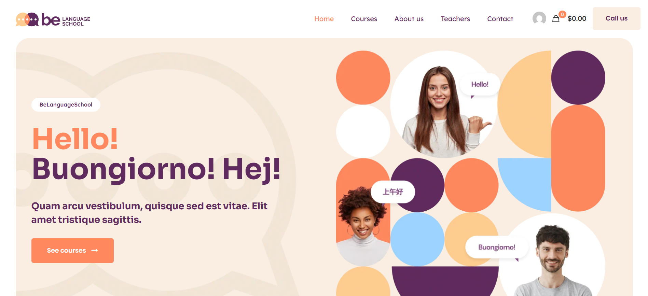Click the Chinese greeting speech bubble
The width and height of the screenshot is (648, 296).
[393, 192]
